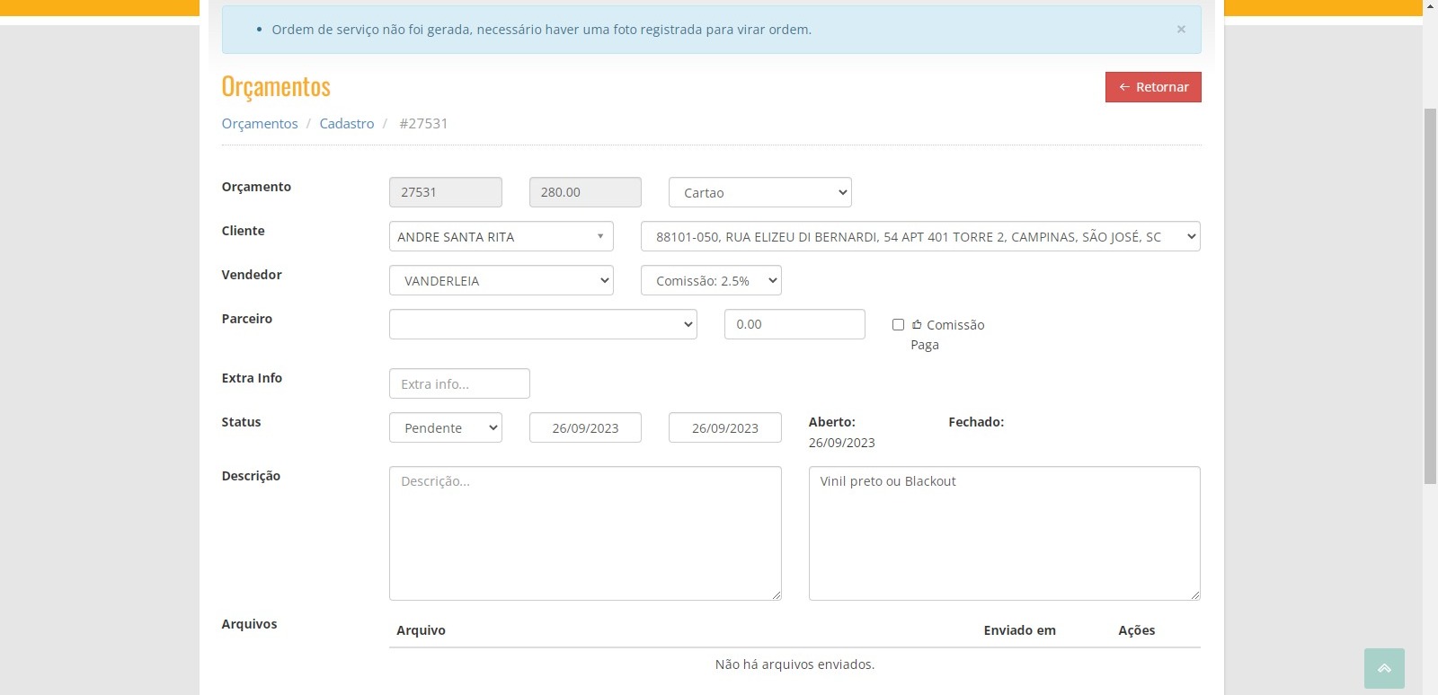
Task: Click the Extra info text field
Action: click(x=459, y=384)
